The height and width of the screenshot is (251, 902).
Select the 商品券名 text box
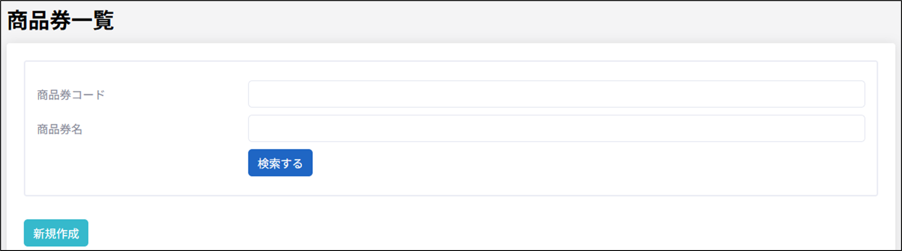point(556,128)
